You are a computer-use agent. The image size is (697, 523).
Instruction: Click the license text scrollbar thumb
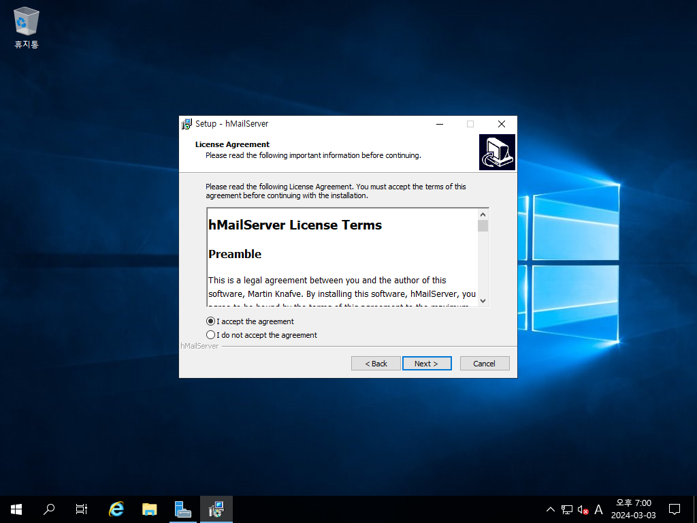point(483,225)
